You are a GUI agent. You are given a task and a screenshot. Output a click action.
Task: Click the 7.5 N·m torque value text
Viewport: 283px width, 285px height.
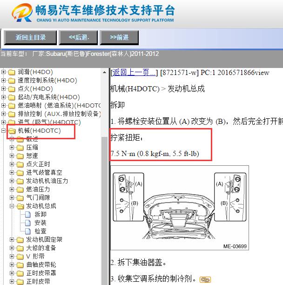tap(155, 154)
